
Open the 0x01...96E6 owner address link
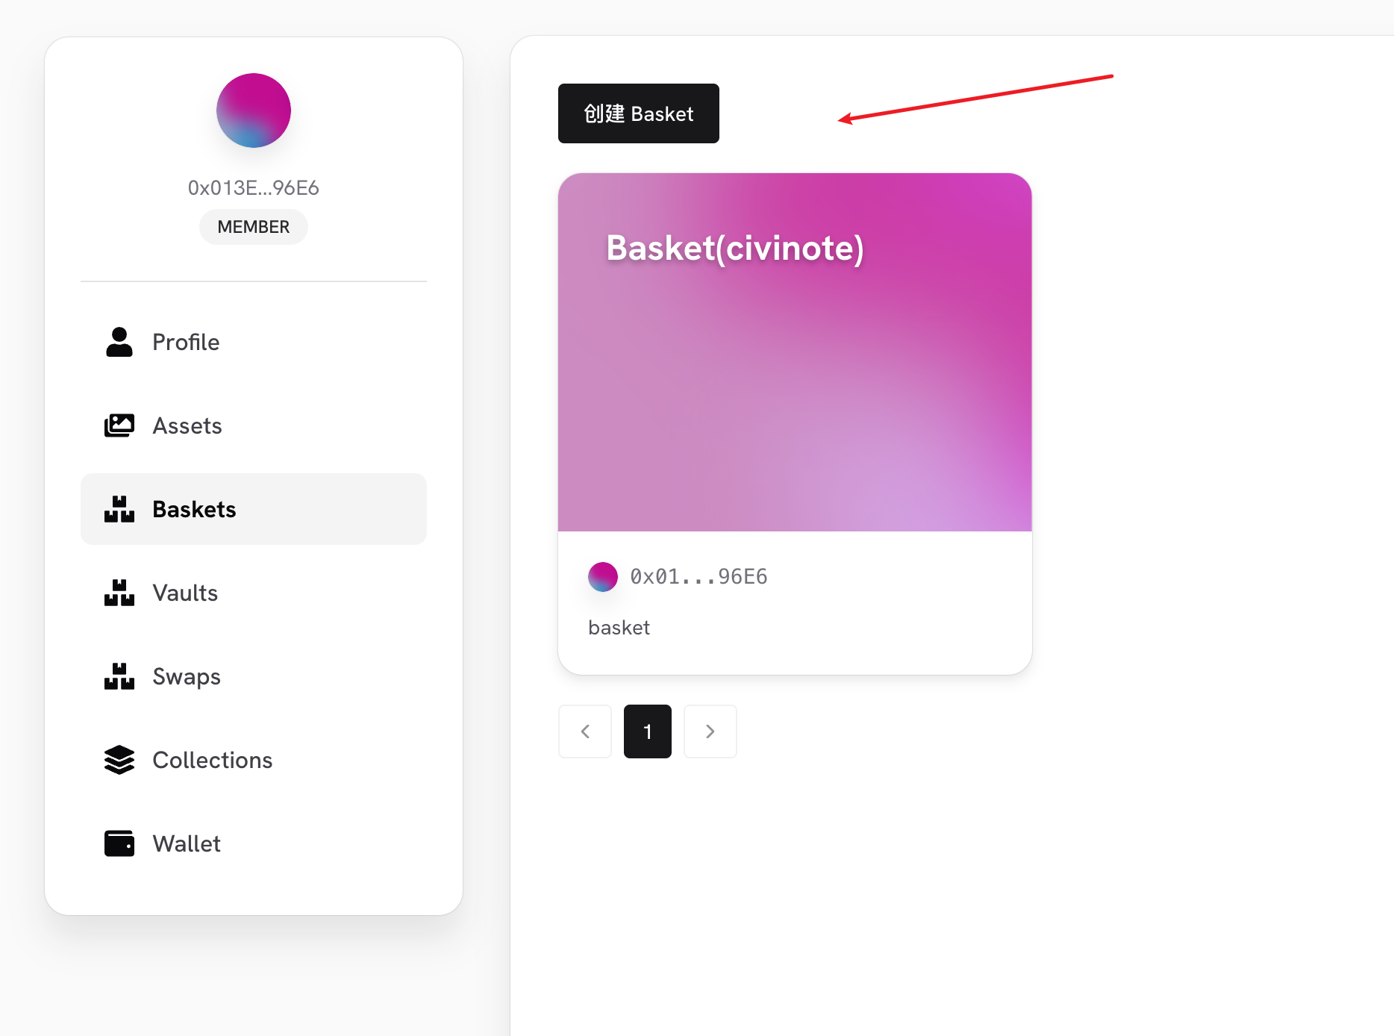(698, 577)
